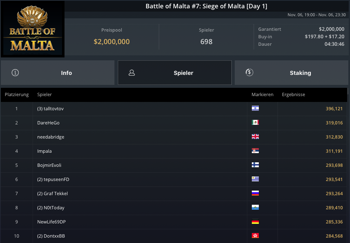Screen dimensions: 350x243
Task: Click the San Marino flag beside N0tToday
Action: 255,208
